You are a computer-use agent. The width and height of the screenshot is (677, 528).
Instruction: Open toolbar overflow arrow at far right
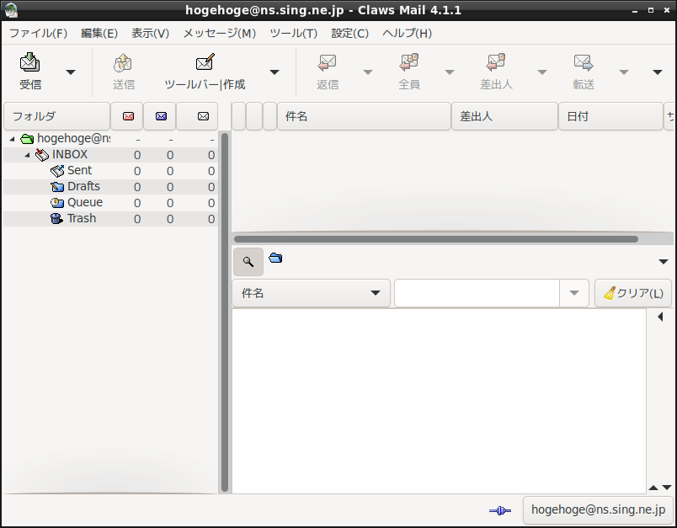click(x=657, y=72)
